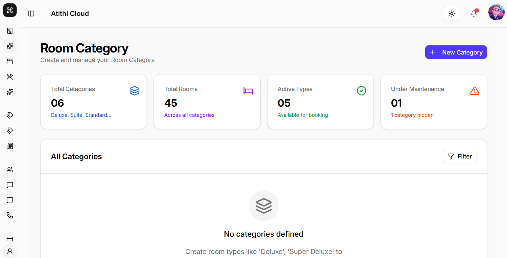Open the building icon in sidebar
This screenshot has width=507, height=258.
[10, 31]
